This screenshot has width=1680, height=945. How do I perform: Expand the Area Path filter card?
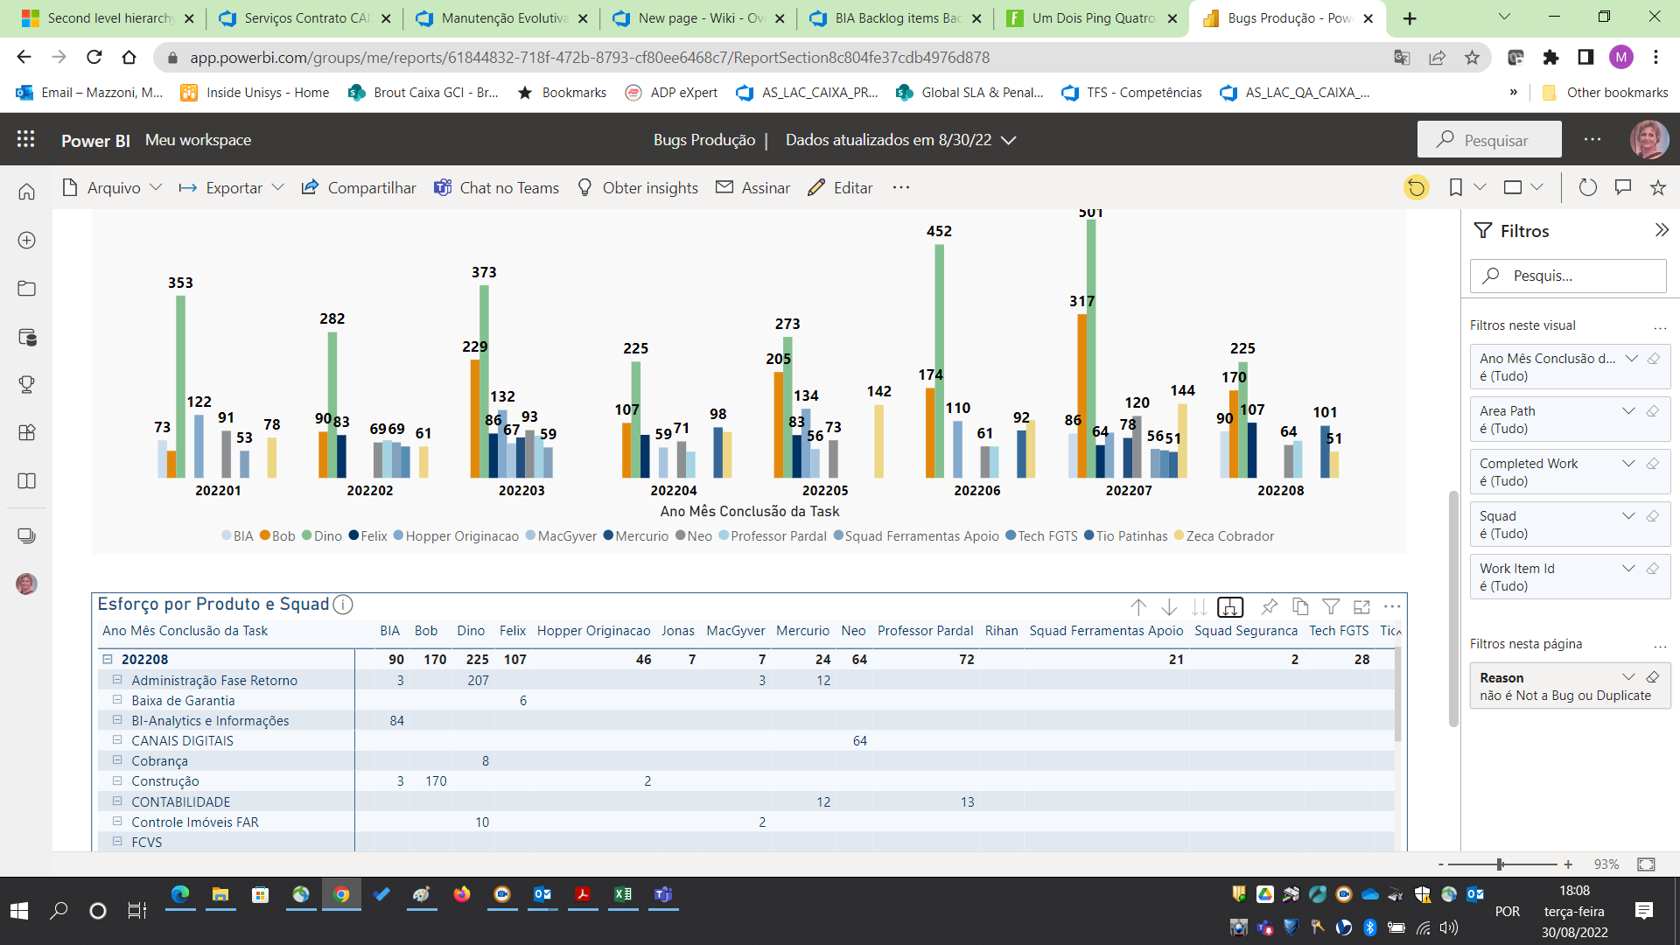pyautogui.click(x=1628, y=410)
